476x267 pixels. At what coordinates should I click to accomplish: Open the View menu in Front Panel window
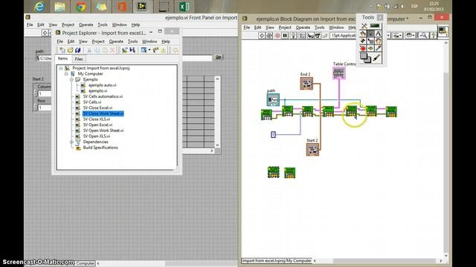click(x=53, y=24)
